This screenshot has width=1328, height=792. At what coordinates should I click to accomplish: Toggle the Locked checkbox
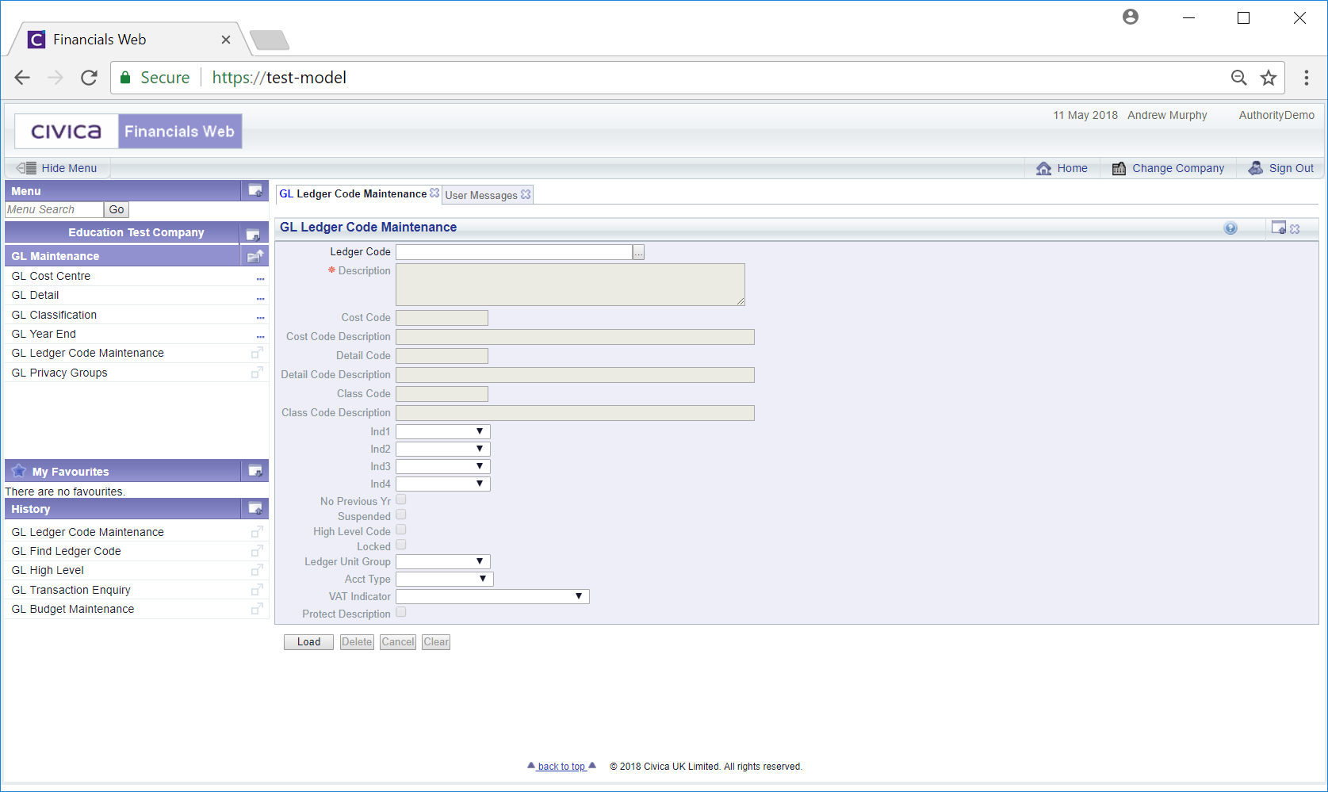(401, 545)
